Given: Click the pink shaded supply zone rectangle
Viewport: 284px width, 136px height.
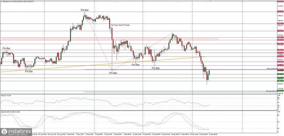Looking at the screenshot, I should point(110,39).
